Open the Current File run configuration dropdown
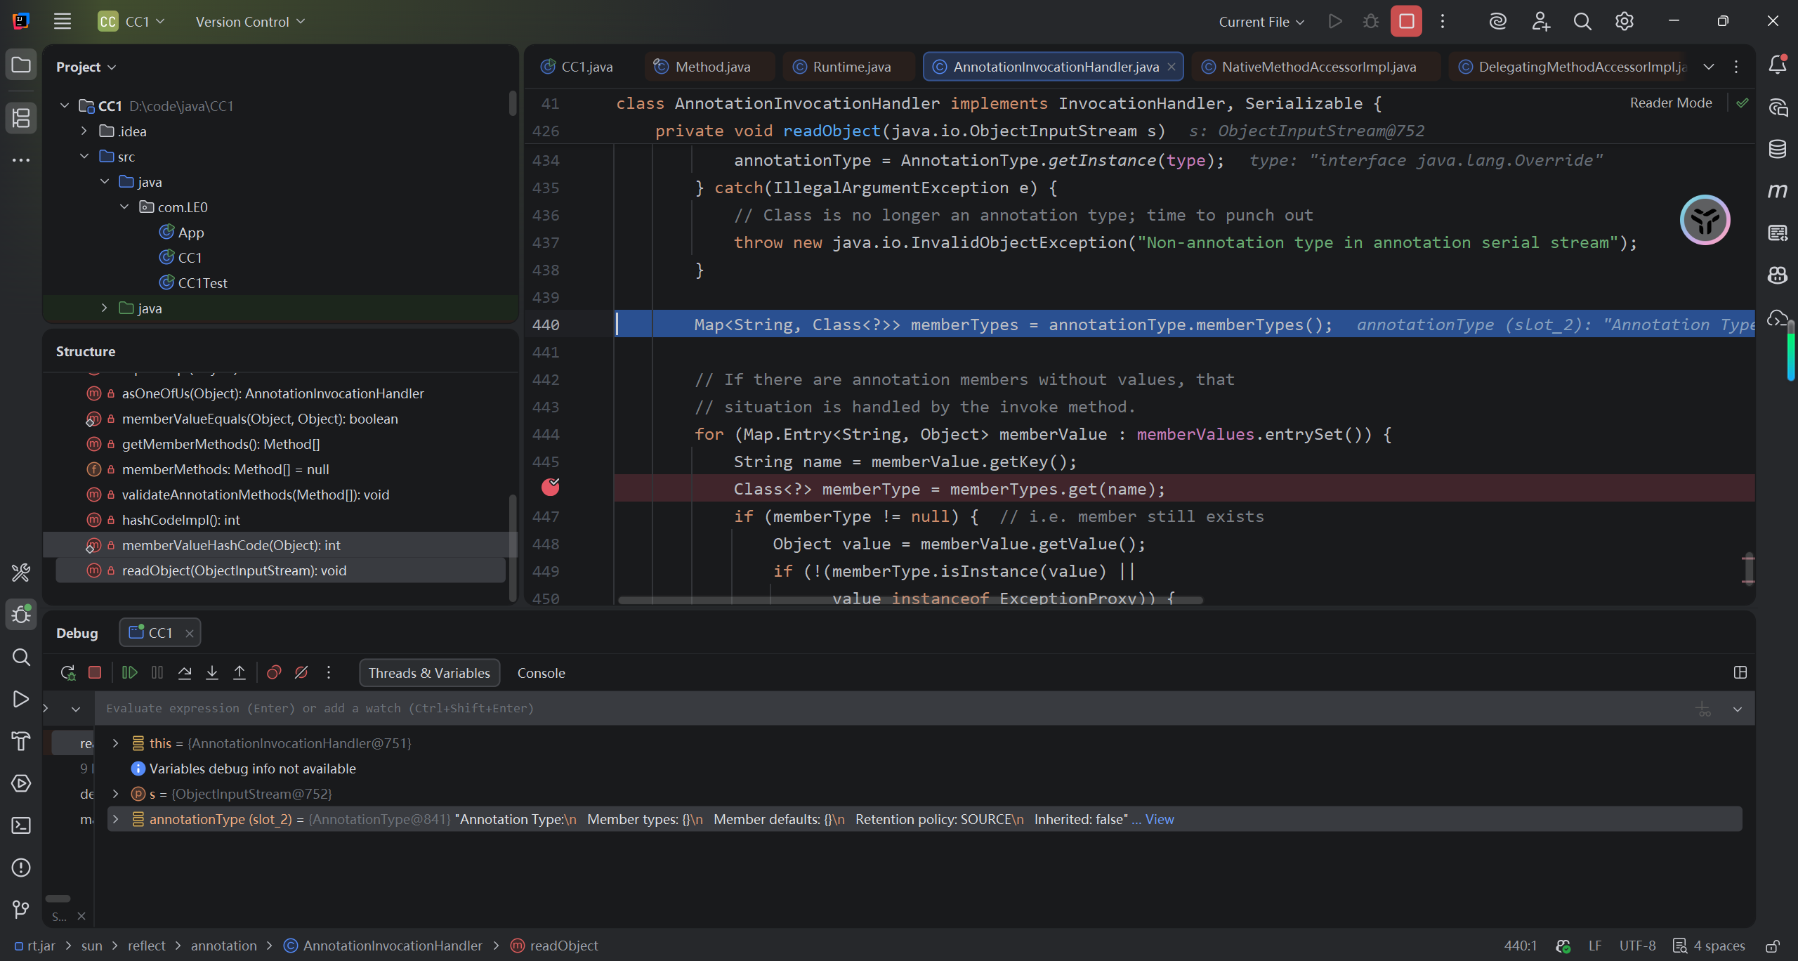 click(x=1261, y=22)
